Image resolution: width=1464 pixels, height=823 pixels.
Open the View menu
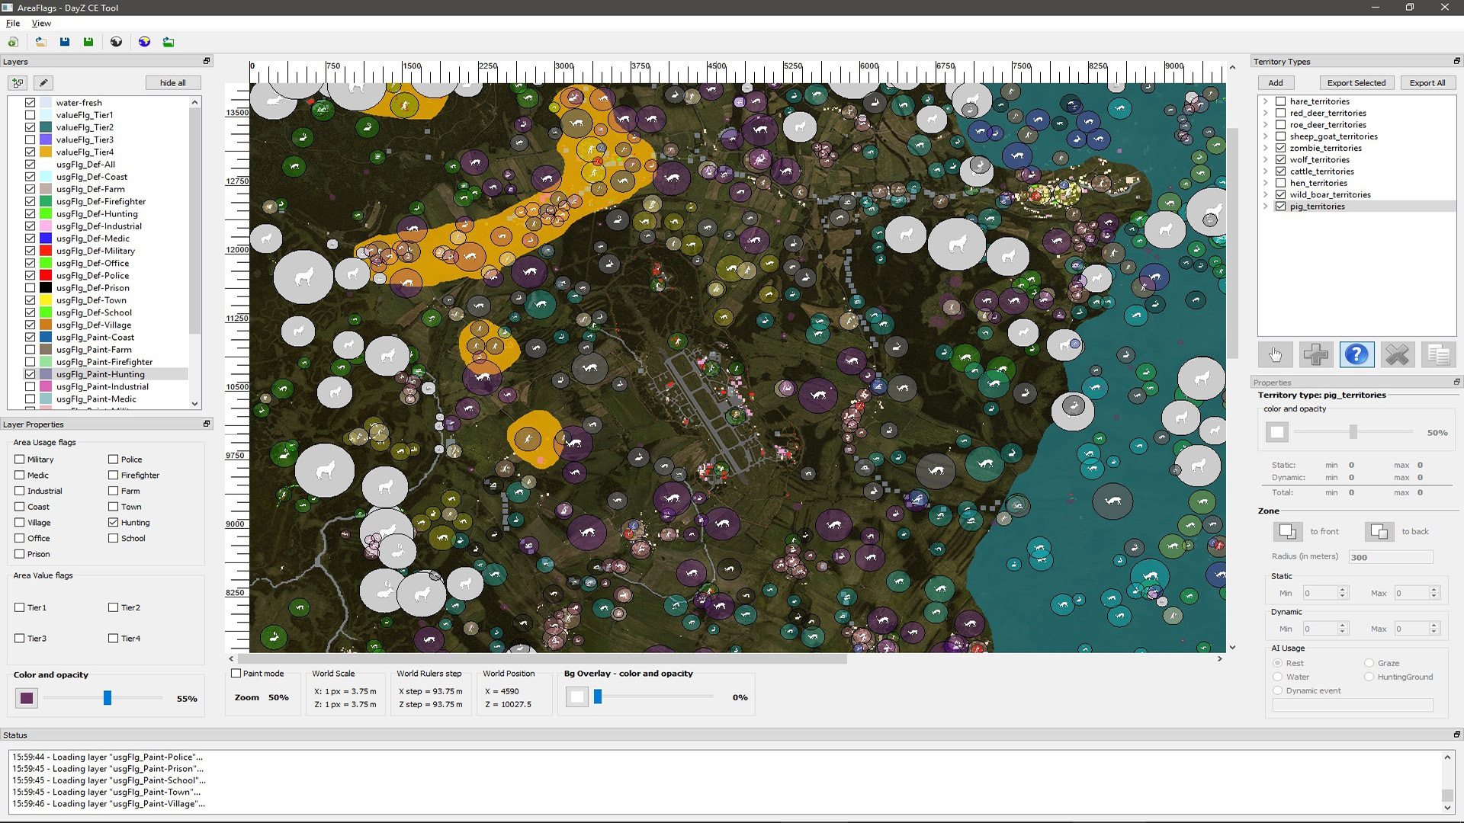pos(39,23)
